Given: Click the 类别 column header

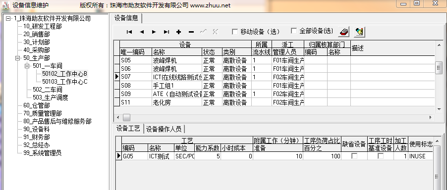Looking at the screenshot, I should pos(237,52).
